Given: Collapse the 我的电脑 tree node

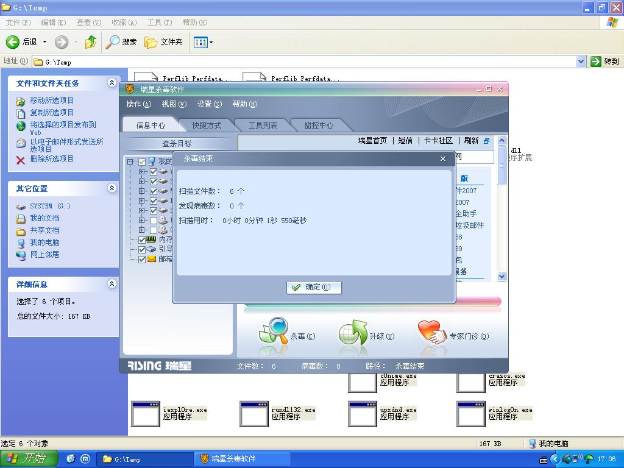Looking at the screenshot, I should pyautogui.click(x=130, y=161).
